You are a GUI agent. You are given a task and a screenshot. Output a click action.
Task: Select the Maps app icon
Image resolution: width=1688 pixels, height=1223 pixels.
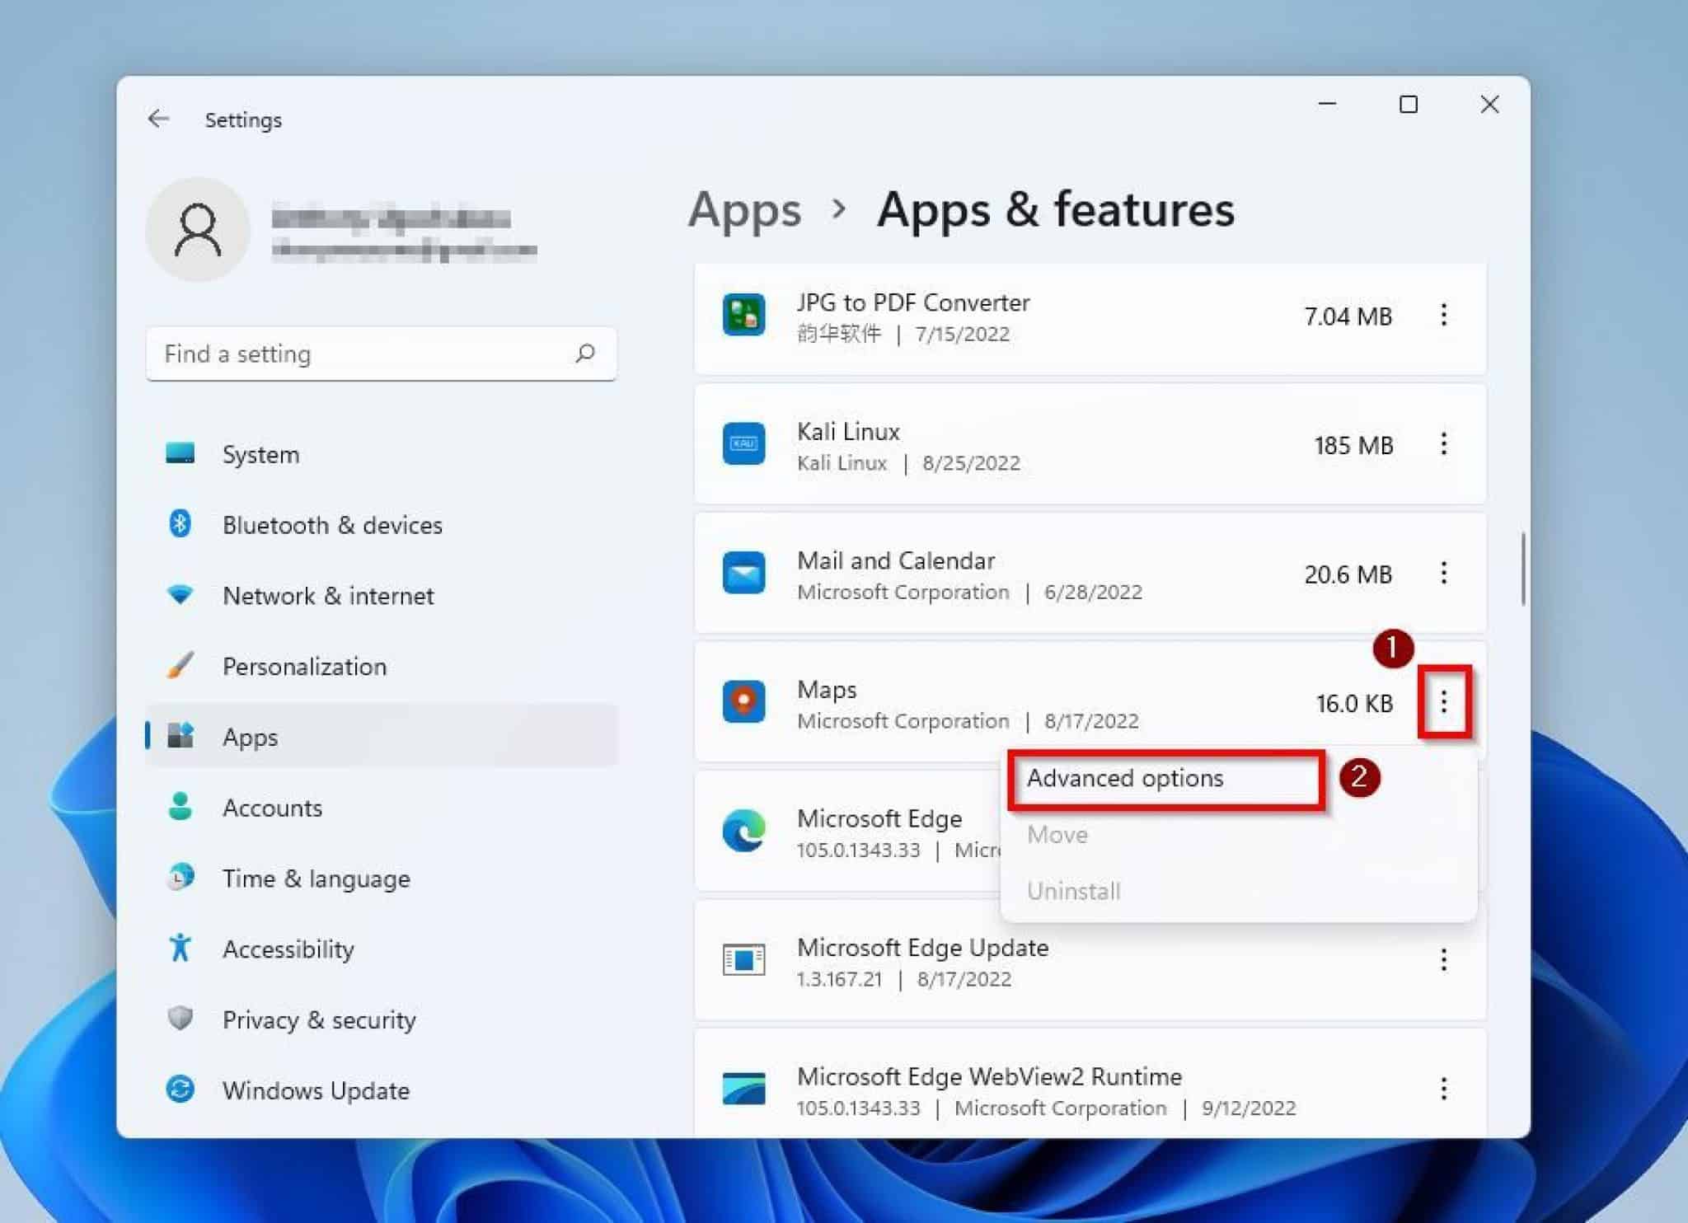[x=743, y=702]
